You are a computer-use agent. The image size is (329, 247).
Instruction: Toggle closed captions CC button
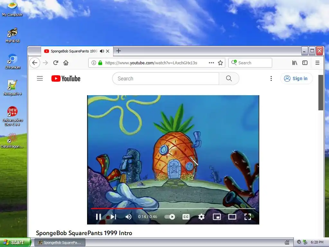tap(186, 216)
